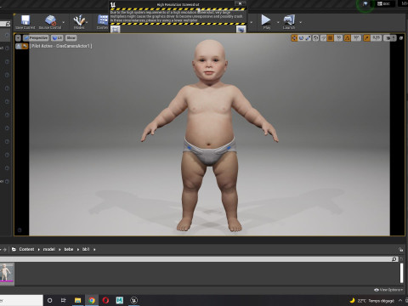Select the baby asset thumbnail

coord(7,273)
